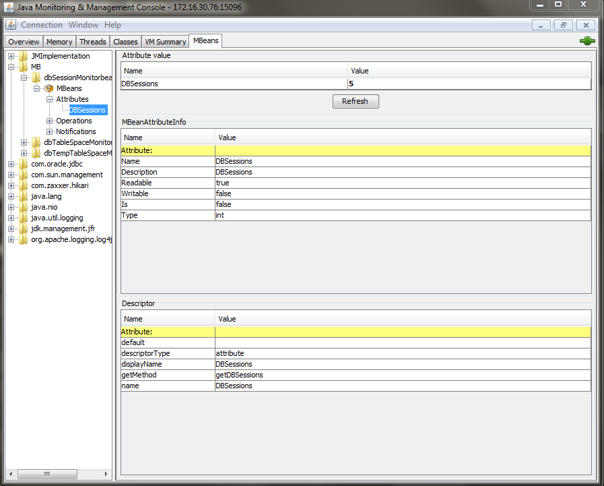Click the MBeans bean icon in tree

pos(49,88)
